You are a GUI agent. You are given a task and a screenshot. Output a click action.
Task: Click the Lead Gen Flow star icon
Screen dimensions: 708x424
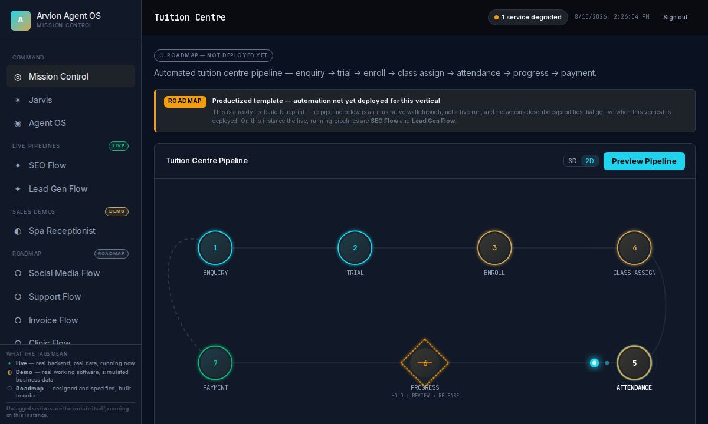(x=18, y=189)
